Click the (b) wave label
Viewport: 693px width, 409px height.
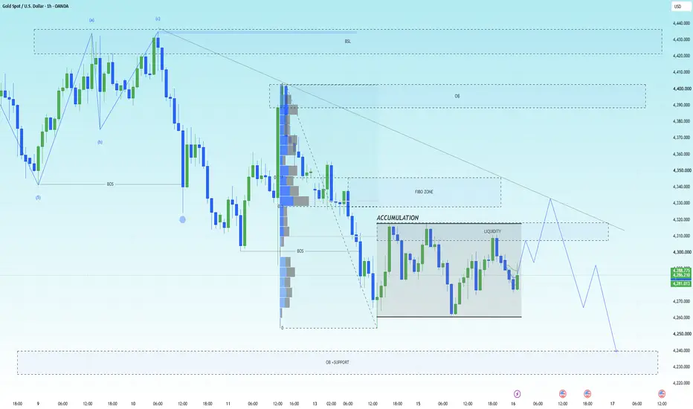coord(100,142)
